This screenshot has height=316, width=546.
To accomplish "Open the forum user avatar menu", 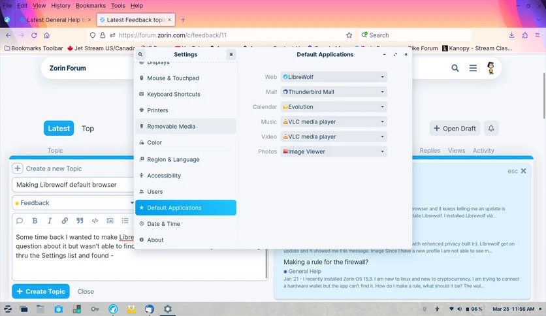I will click(491, 68).
